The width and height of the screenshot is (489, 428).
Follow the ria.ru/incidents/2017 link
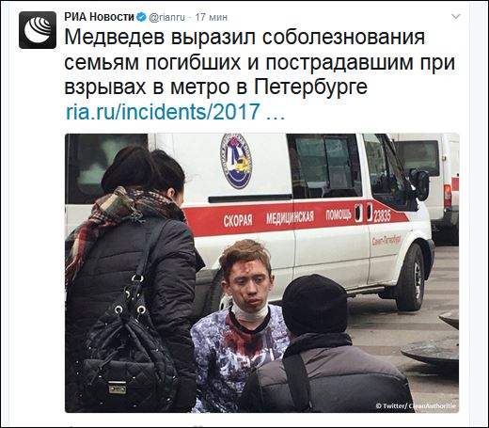(x=163, y=111)
